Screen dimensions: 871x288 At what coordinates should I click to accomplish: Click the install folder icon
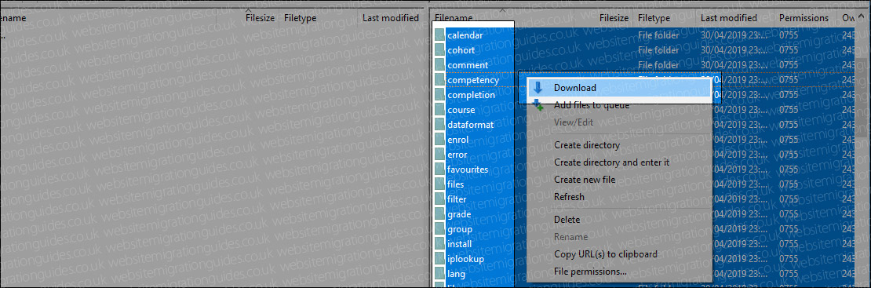pyautogui.click(x=440, y=244)
